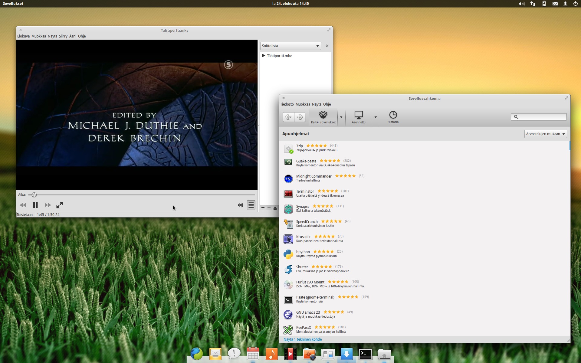Click the date and time in the top panel
Image resolution: width=581 pixels, height=363 pixels.
(x=290, y=4)
